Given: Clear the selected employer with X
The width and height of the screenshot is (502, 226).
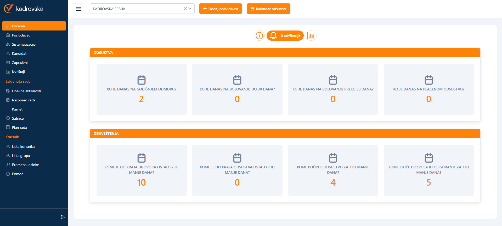Looking at the screenshot, I should tap(185, 9).
